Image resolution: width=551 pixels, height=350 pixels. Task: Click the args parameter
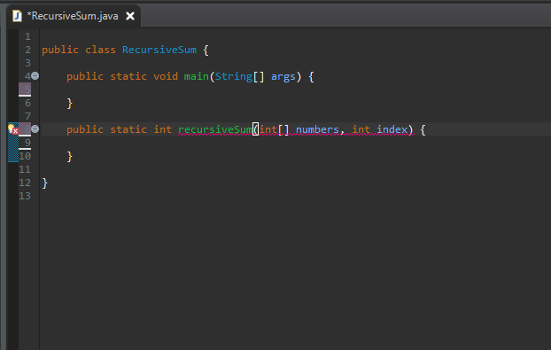click(x=283, y=76)
